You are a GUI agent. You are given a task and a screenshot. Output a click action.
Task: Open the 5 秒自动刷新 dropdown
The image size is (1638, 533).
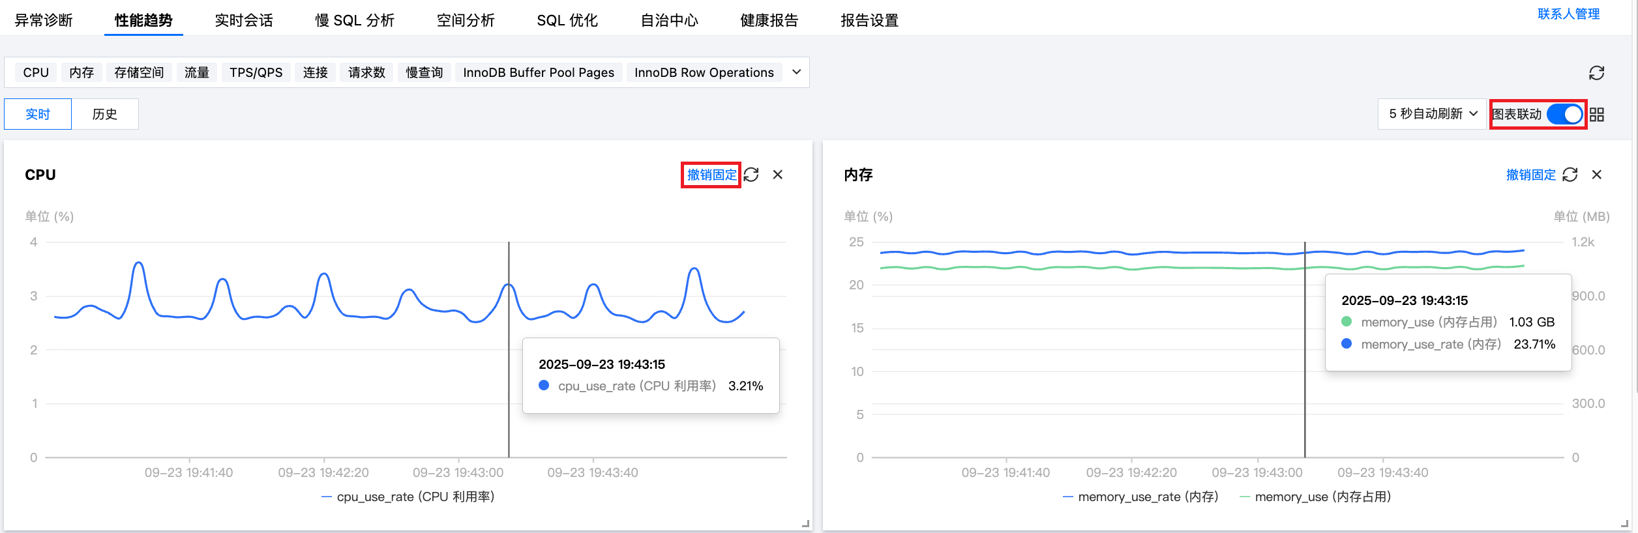pyautogui.click(x=1433, y=114)
